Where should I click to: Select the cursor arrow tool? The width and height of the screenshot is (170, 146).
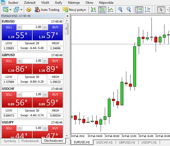[161, 10]
